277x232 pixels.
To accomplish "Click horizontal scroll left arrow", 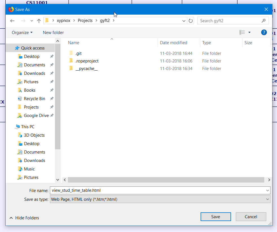I will pos(65,180).
